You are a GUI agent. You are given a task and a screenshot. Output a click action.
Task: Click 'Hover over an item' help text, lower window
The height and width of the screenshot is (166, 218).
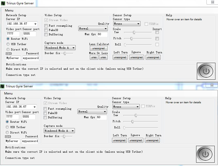[183, 102]
